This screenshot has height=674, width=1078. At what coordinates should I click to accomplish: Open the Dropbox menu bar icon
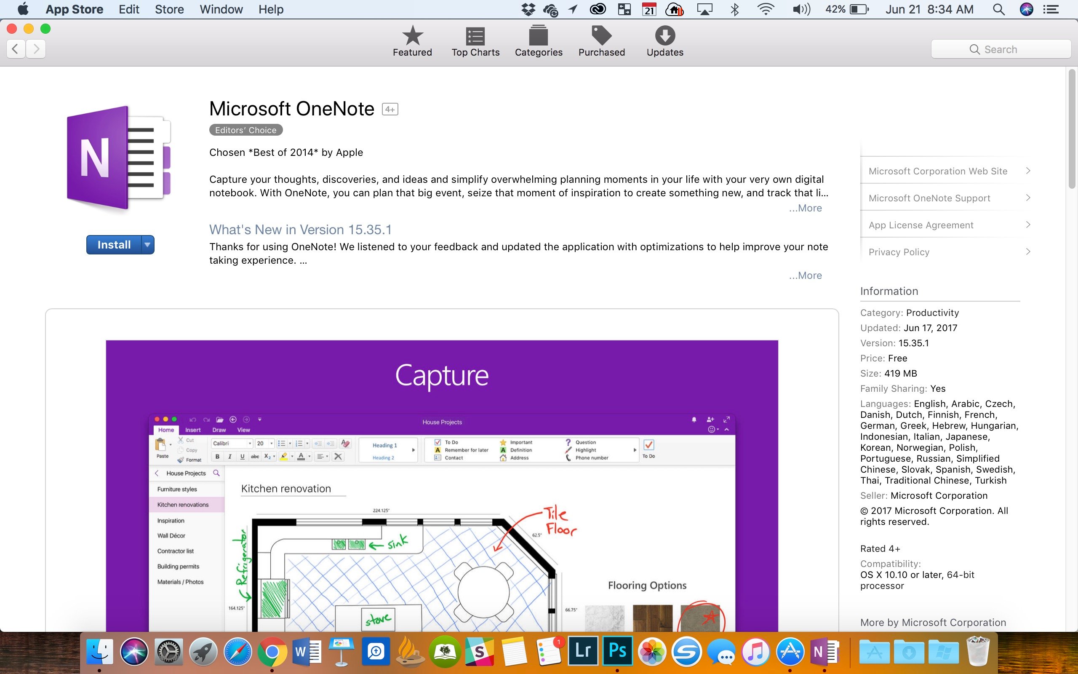(x=528, y=9)
